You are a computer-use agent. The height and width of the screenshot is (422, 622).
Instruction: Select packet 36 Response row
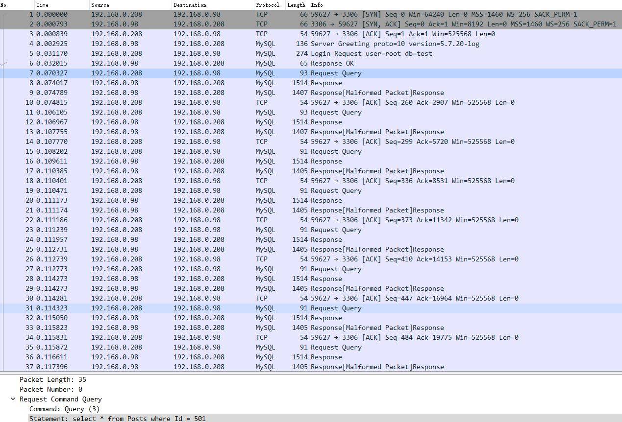point(311,357)
